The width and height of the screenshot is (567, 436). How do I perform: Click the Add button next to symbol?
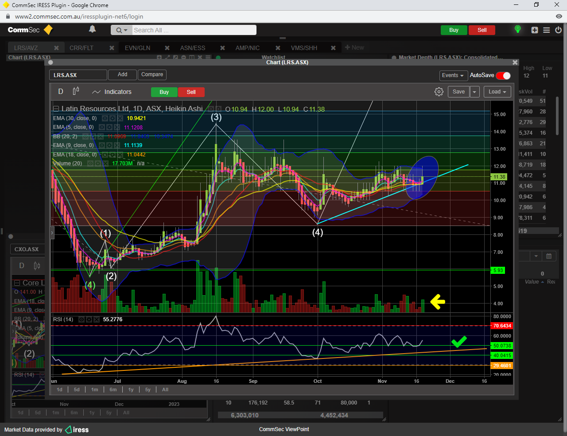click(122, 74)
